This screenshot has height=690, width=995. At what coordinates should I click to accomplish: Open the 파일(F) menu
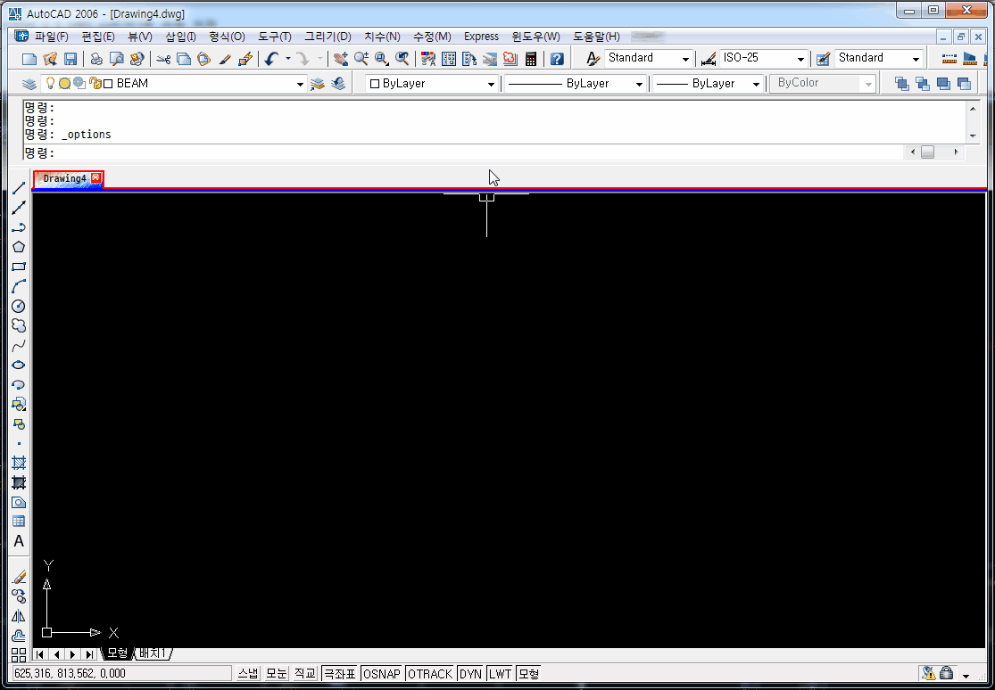click(x=51, y=37)
